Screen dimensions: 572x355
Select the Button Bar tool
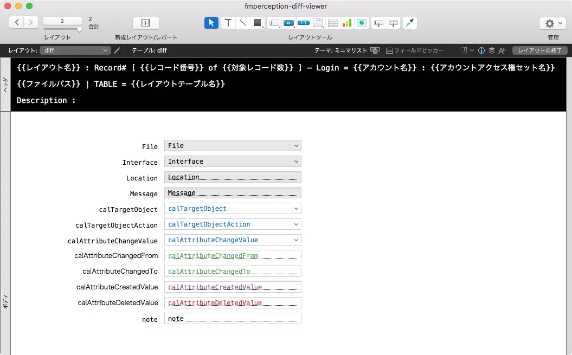[304, 23]
